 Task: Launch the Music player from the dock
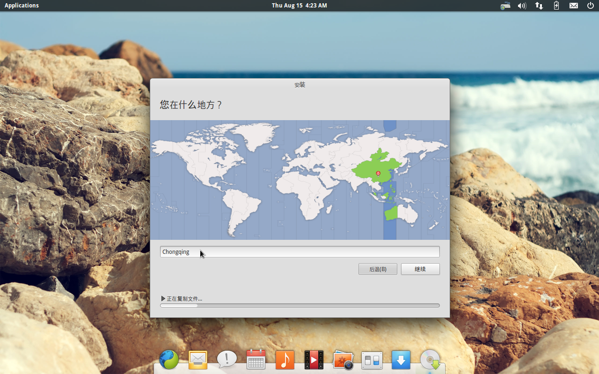click(285, 360)
